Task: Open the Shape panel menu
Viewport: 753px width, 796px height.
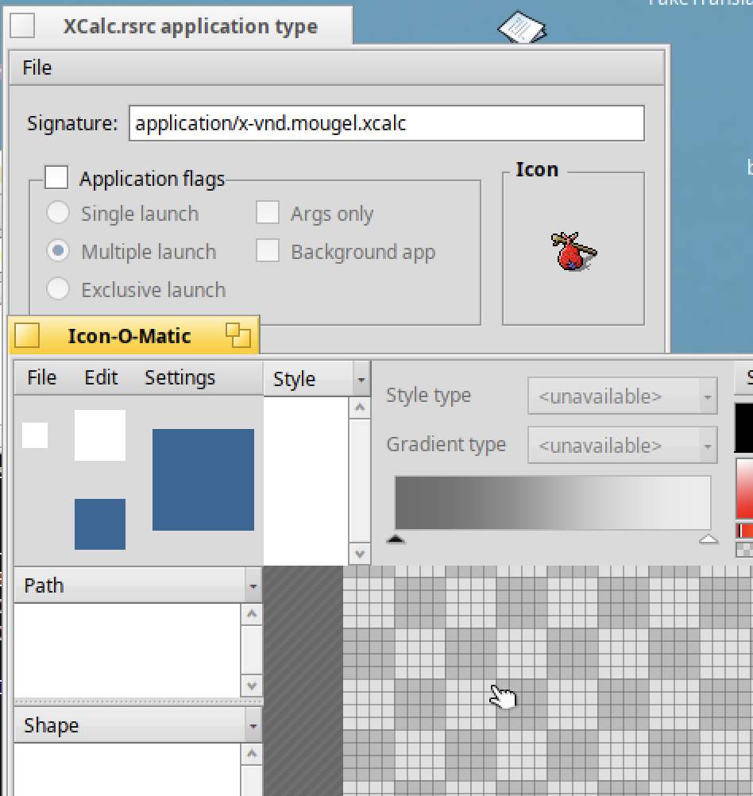Action: (253, 726)
